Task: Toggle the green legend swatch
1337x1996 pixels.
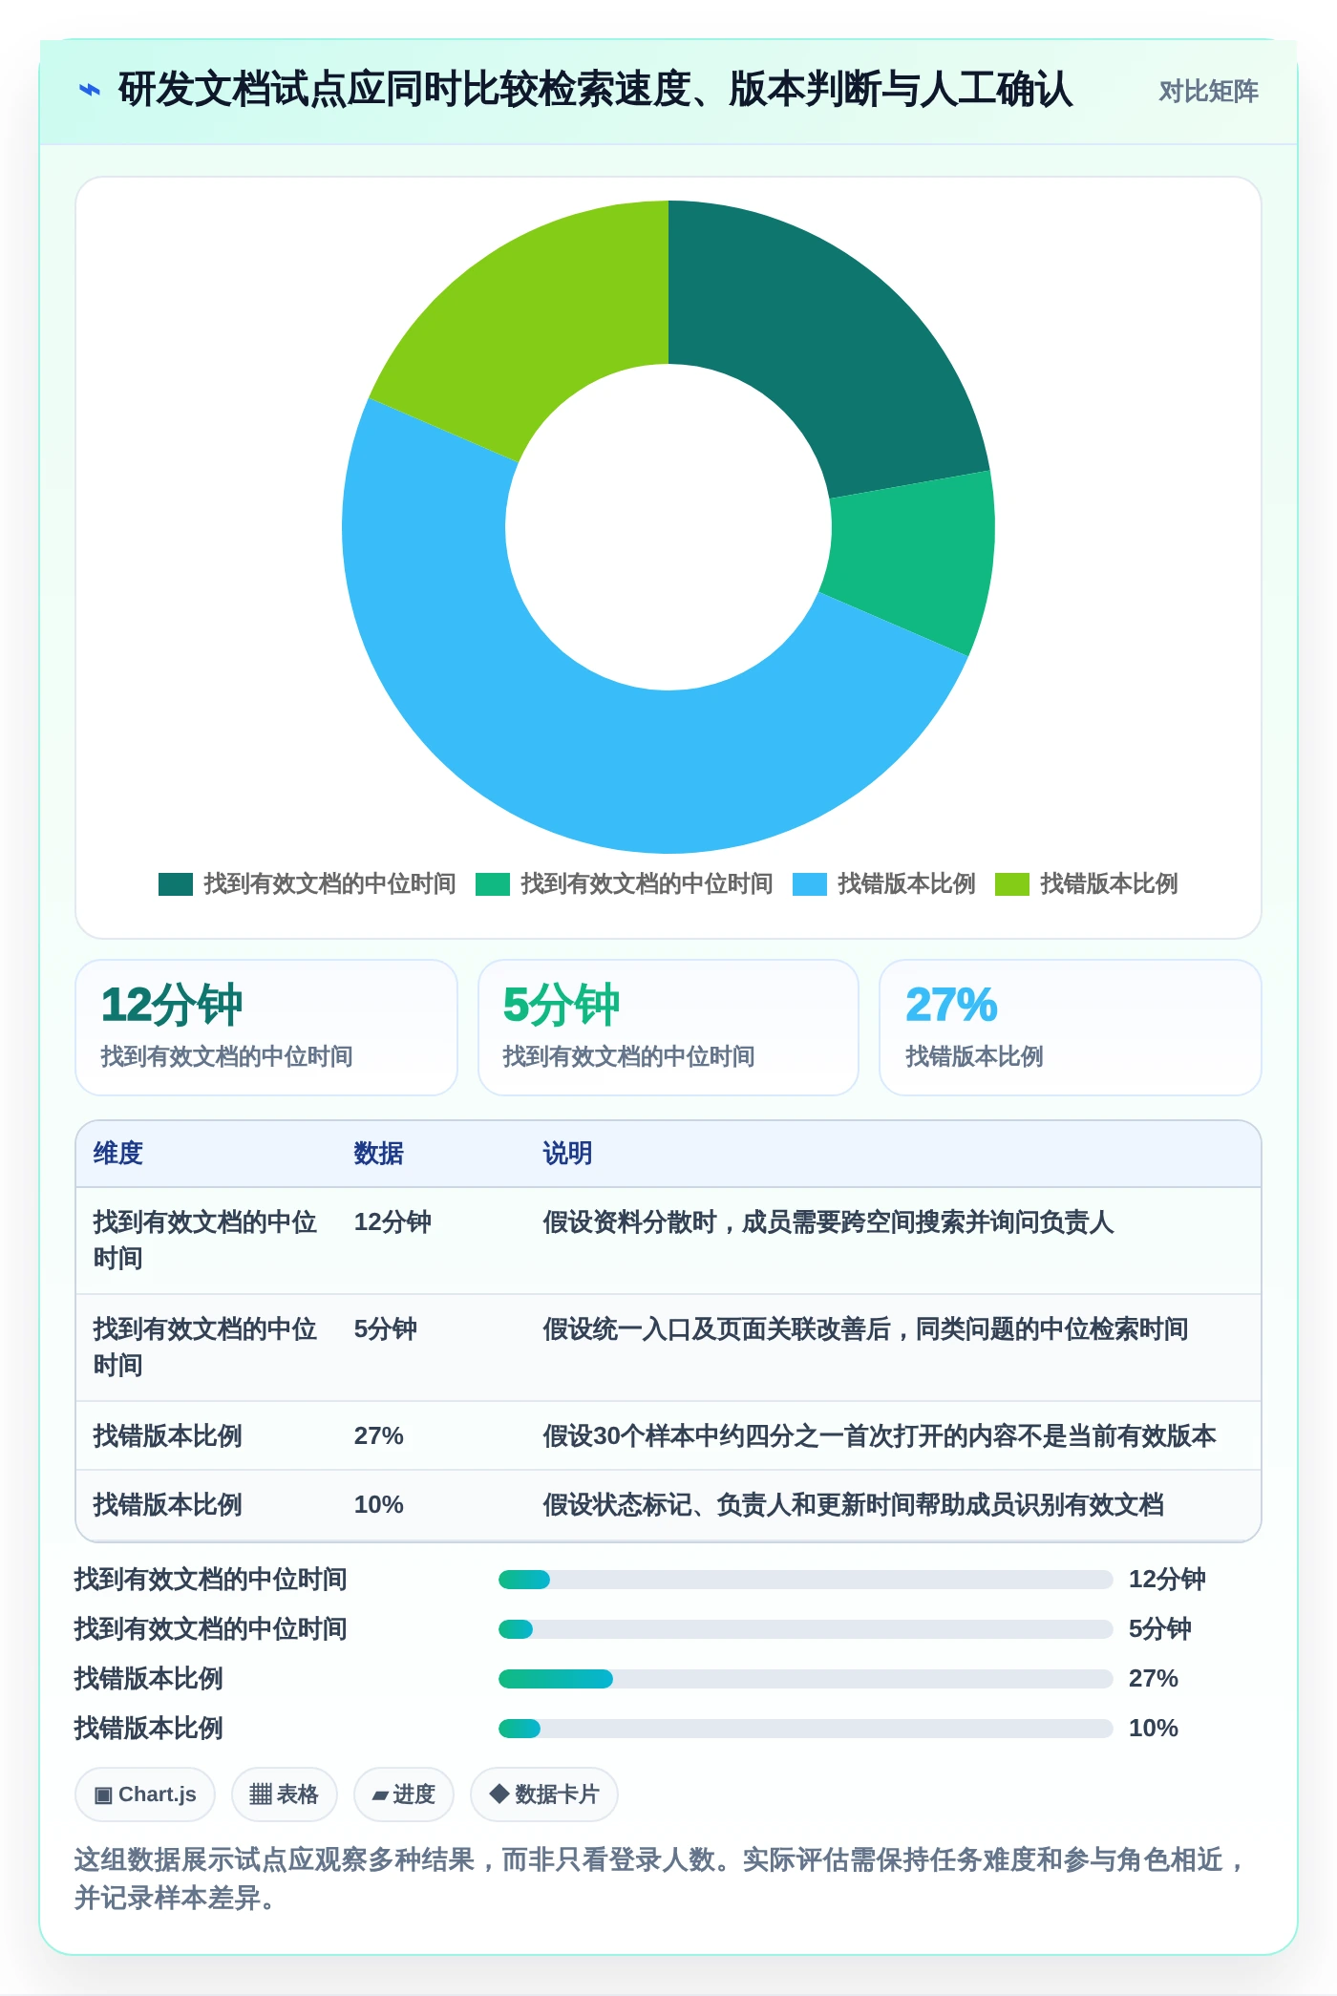Action: point(493,884)
